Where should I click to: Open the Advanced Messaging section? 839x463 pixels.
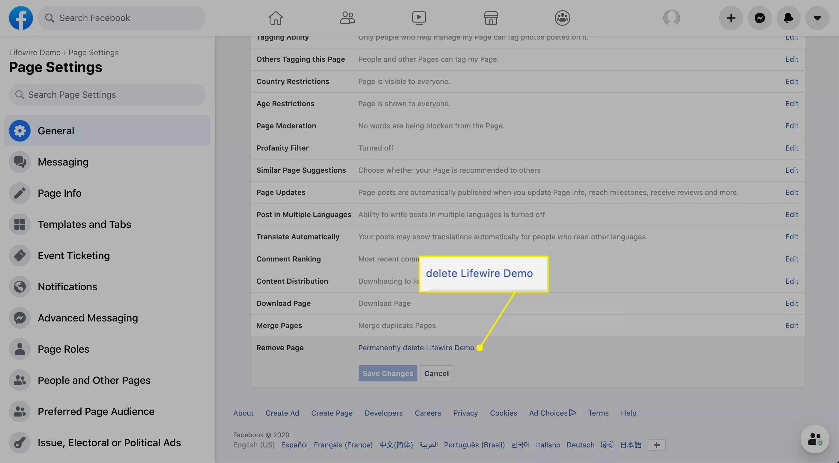point(107,318)
